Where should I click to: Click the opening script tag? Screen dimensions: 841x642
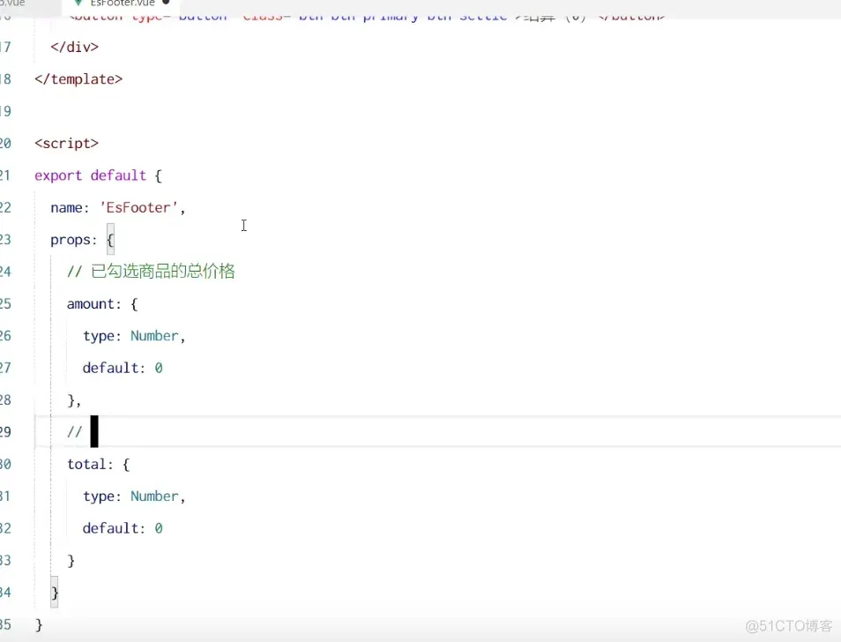pos(66,144)
